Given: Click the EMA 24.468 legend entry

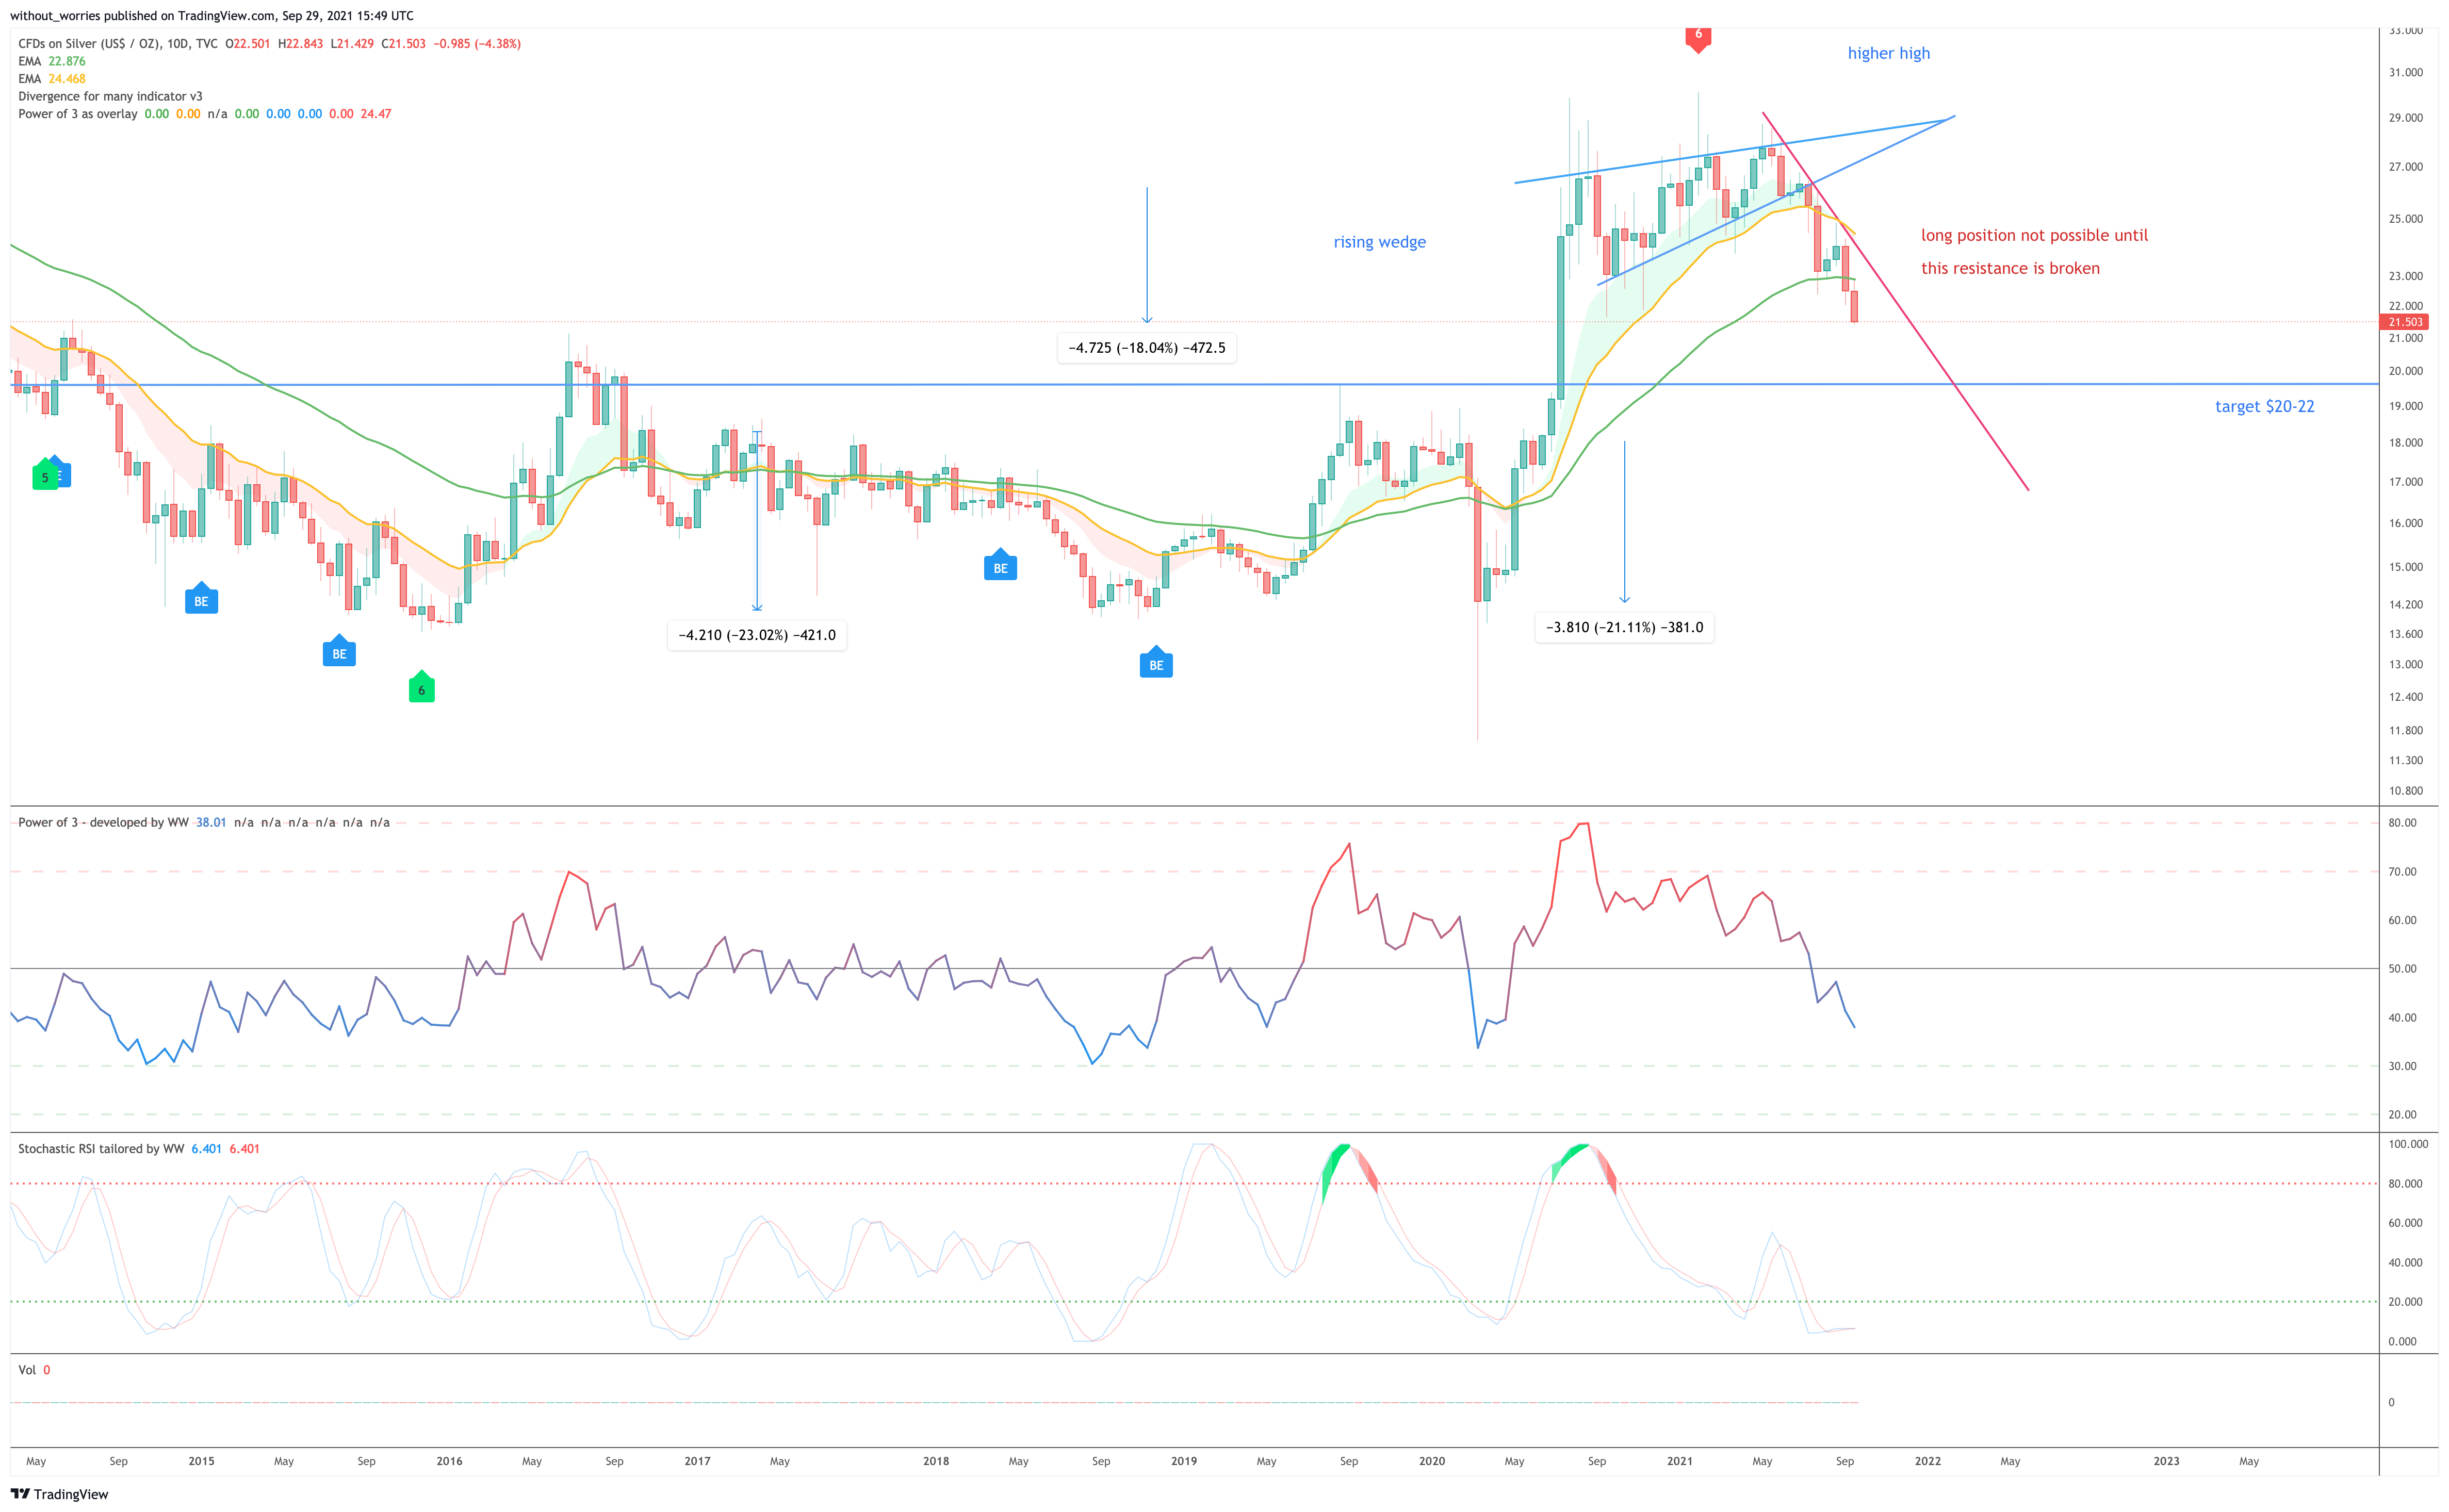Looking at the screenshot, I should tap(52, 79).
